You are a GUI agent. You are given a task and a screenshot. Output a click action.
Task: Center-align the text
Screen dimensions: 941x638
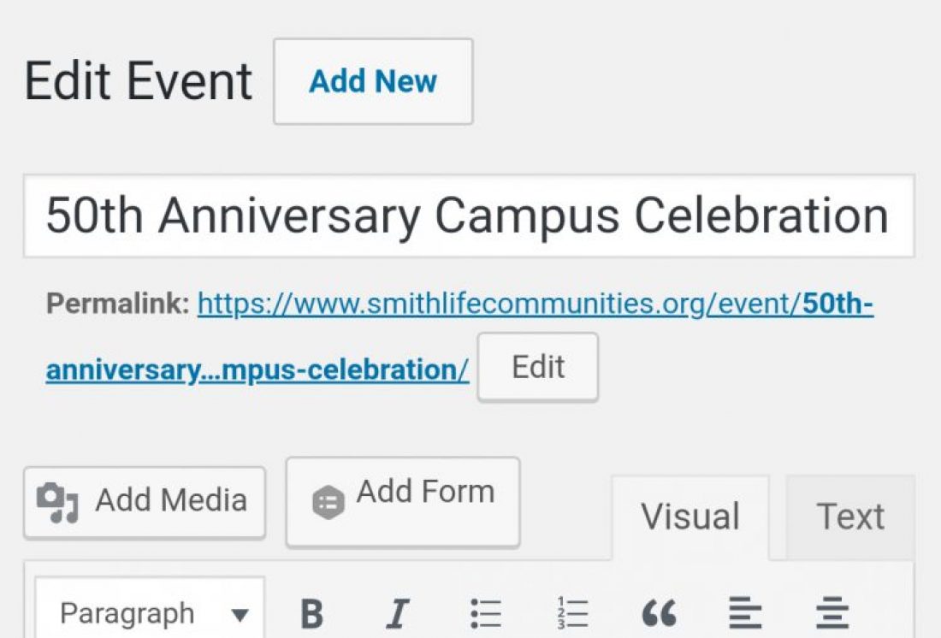(x=831, y=613)
